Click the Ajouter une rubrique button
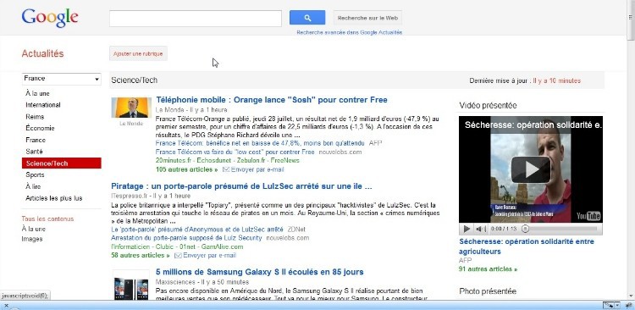The height and width of the screenshot is (310, 635). point(138,53)
